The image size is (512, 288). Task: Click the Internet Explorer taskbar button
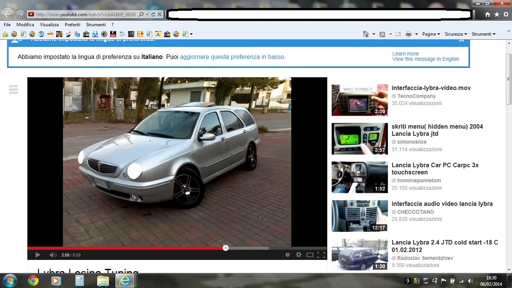point(125,281)
